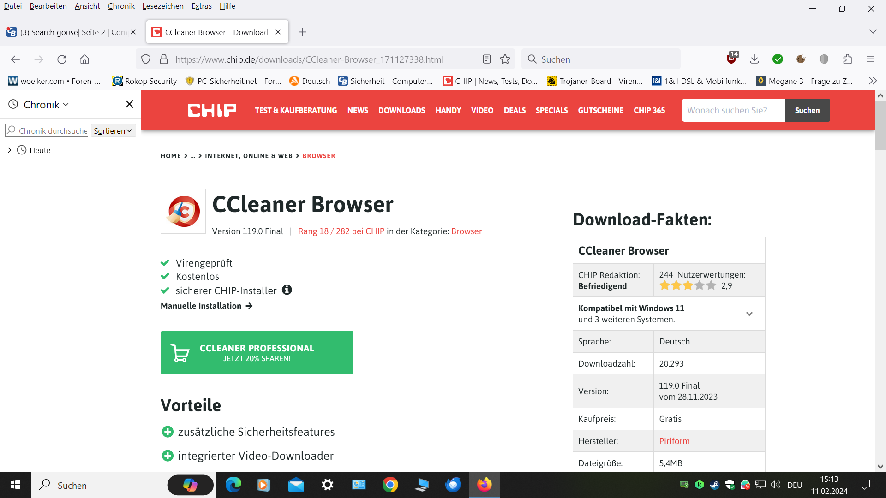
Task: Open the Chronik sidebar switcher dropdown
Action: point(46,105)
